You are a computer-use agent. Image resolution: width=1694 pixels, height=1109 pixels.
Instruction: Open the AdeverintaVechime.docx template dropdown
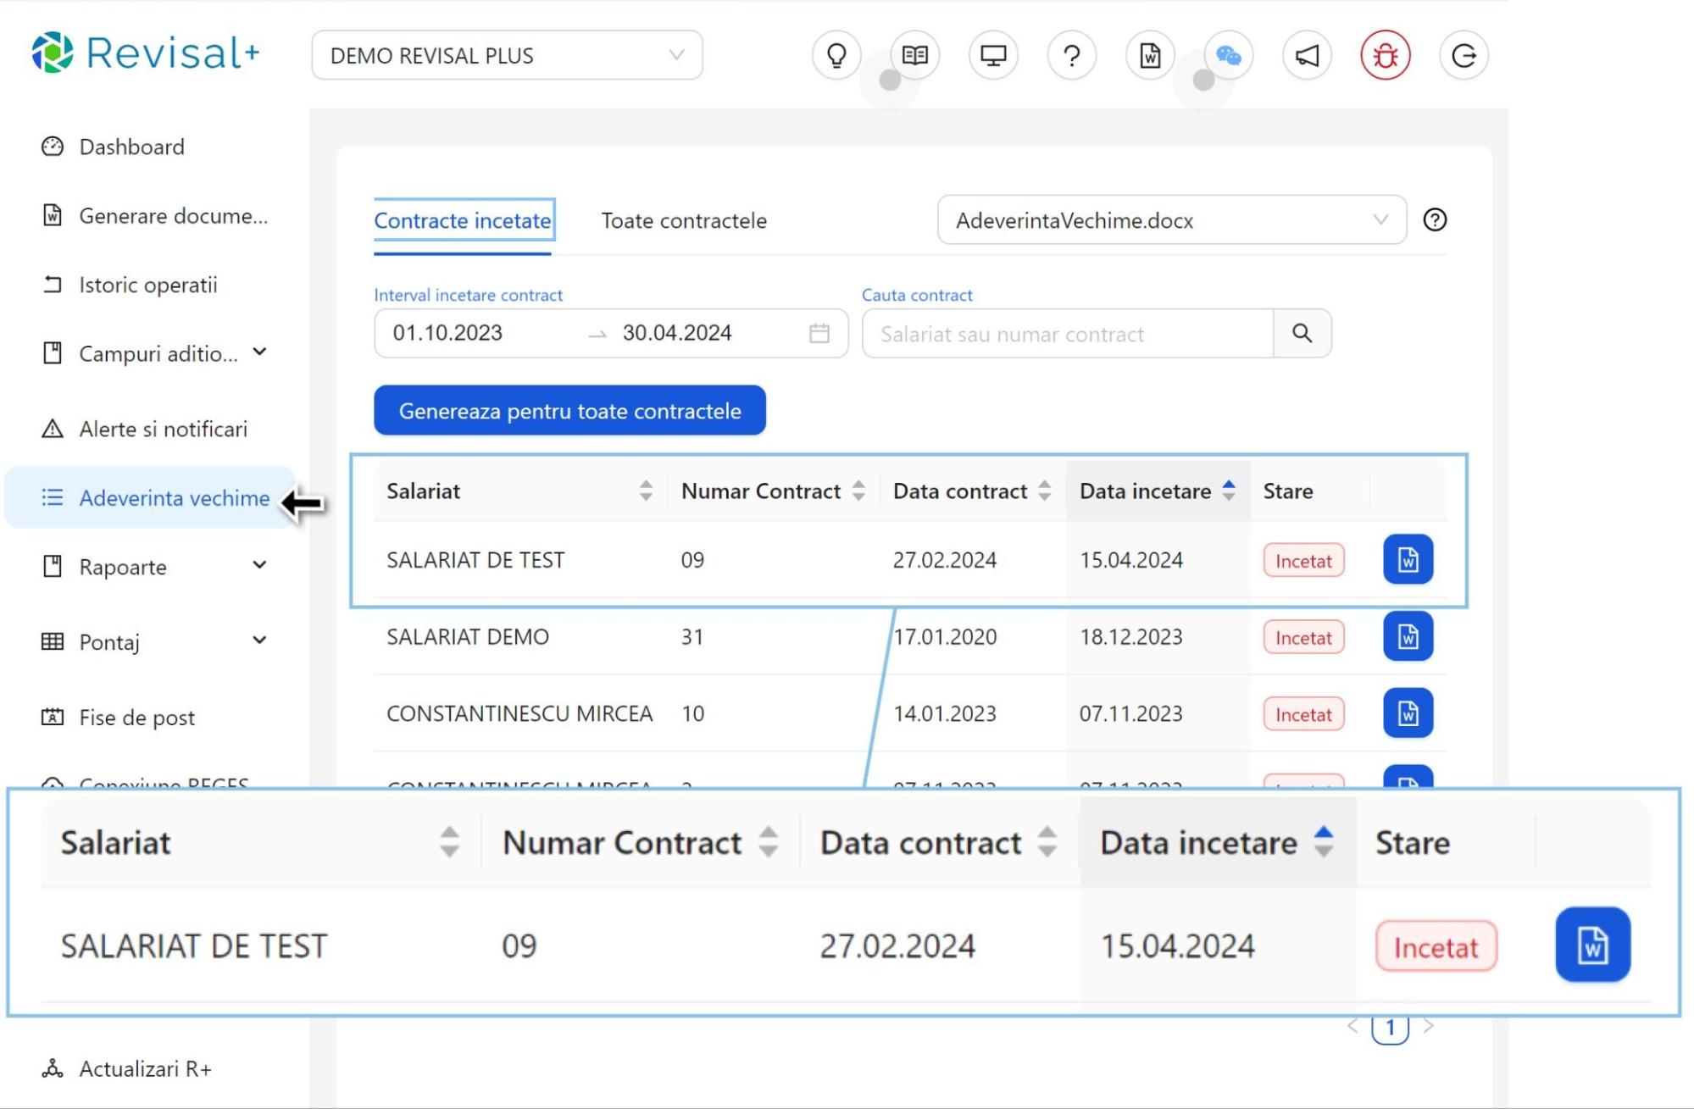pos(1171,220)
